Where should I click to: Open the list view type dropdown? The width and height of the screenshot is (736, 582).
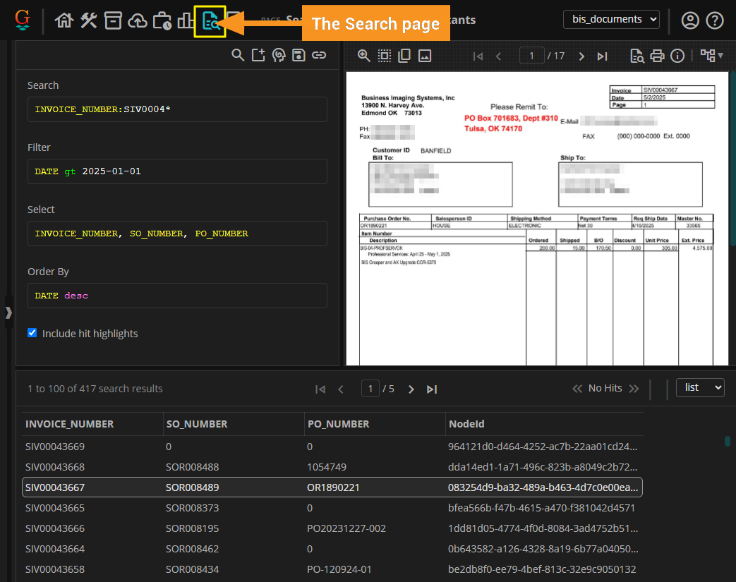pos(699,387)
